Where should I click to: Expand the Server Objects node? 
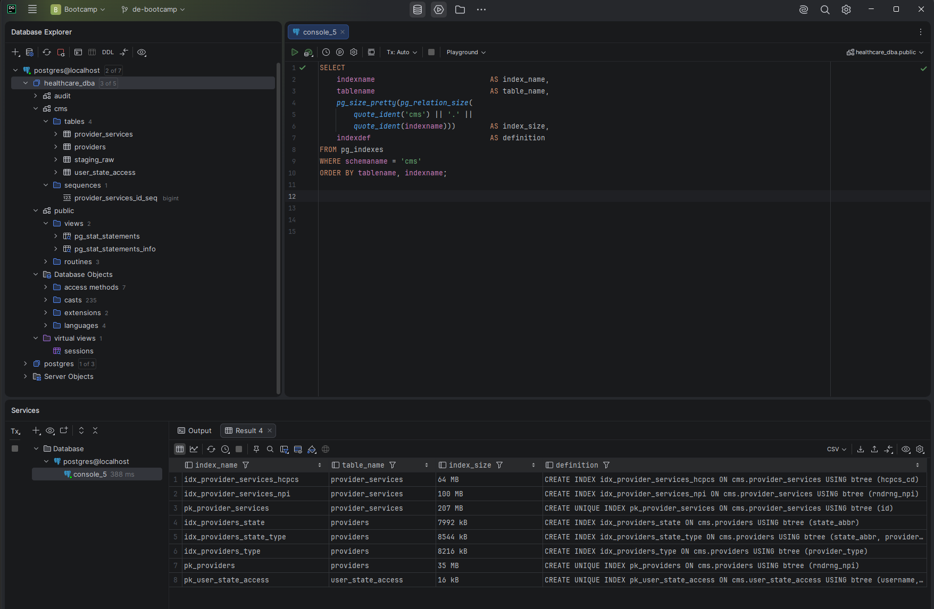click(x=26, y=376)
